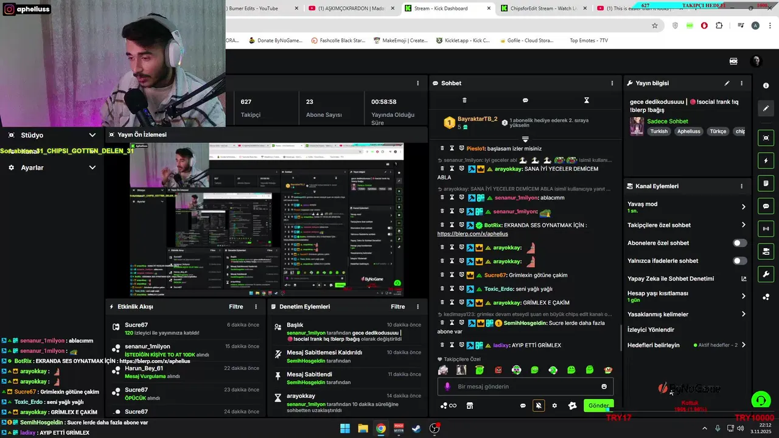Click Yapay Zeka ile Sohbet Denetimi
Image resolution: width=779 pixels, height=438 pixels.
(x=671, y=279)
